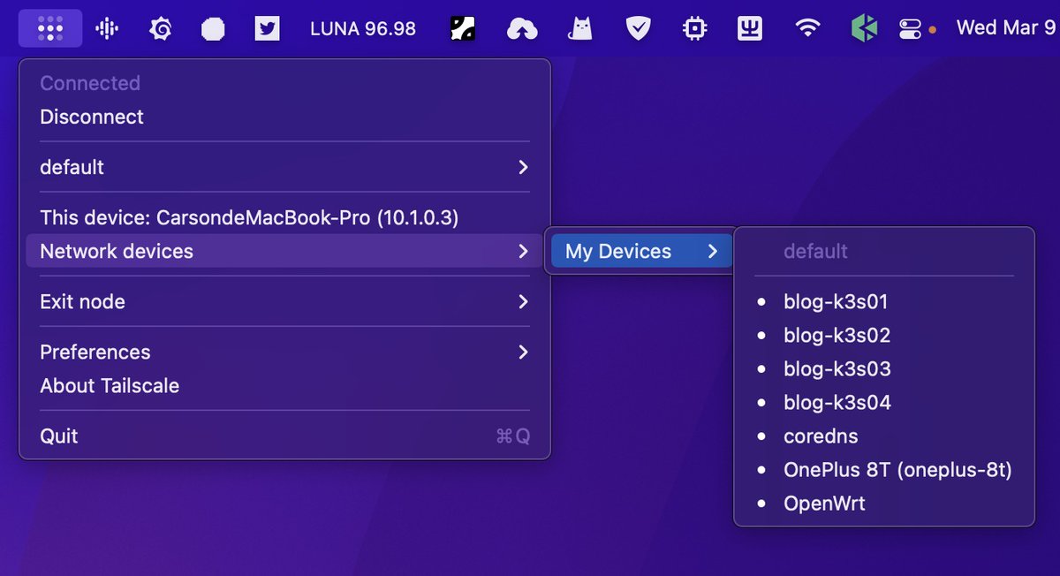Choose blog-k3s04 in My Devices
This screenshot has height=576, width=1060.
click(x=884, y=403)
